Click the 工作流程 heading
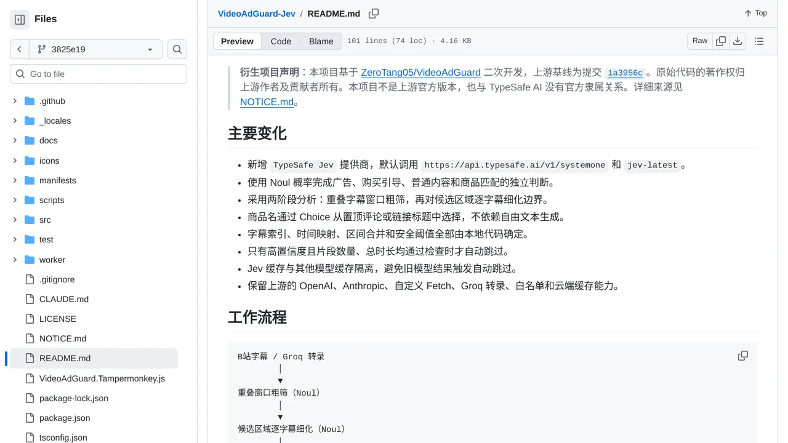Image resolution: width=788 pixels, height=443 pixels. 257,317
